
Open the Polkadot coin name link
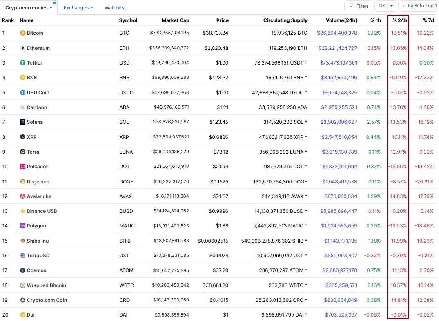click(37, 167)
